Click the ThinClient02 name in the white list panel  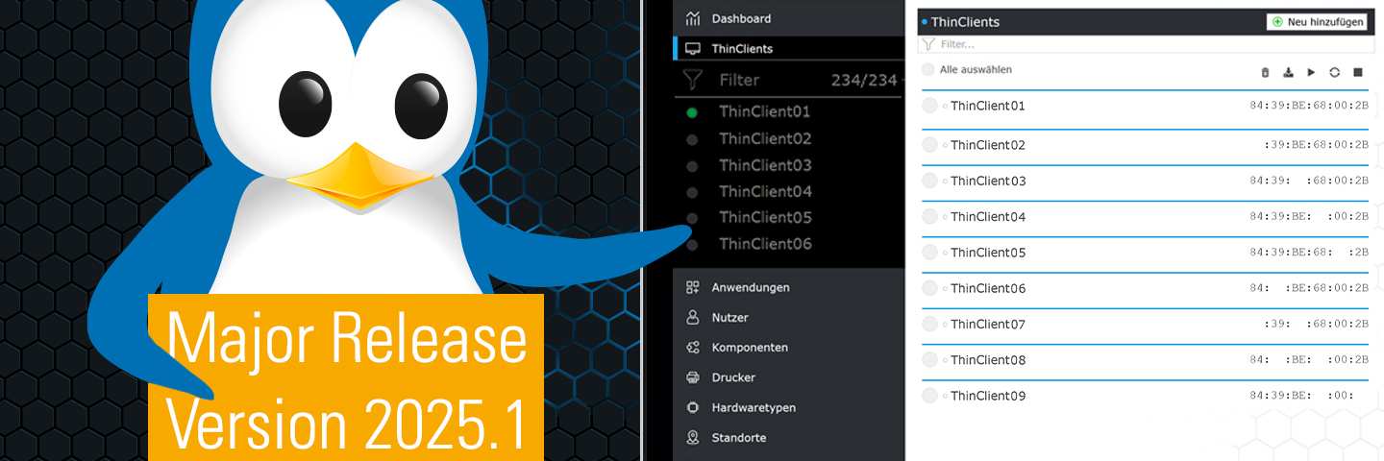pos(988,145)
